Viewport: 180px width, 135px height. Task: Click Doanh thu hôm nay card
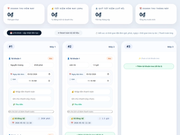click(24, 14)
